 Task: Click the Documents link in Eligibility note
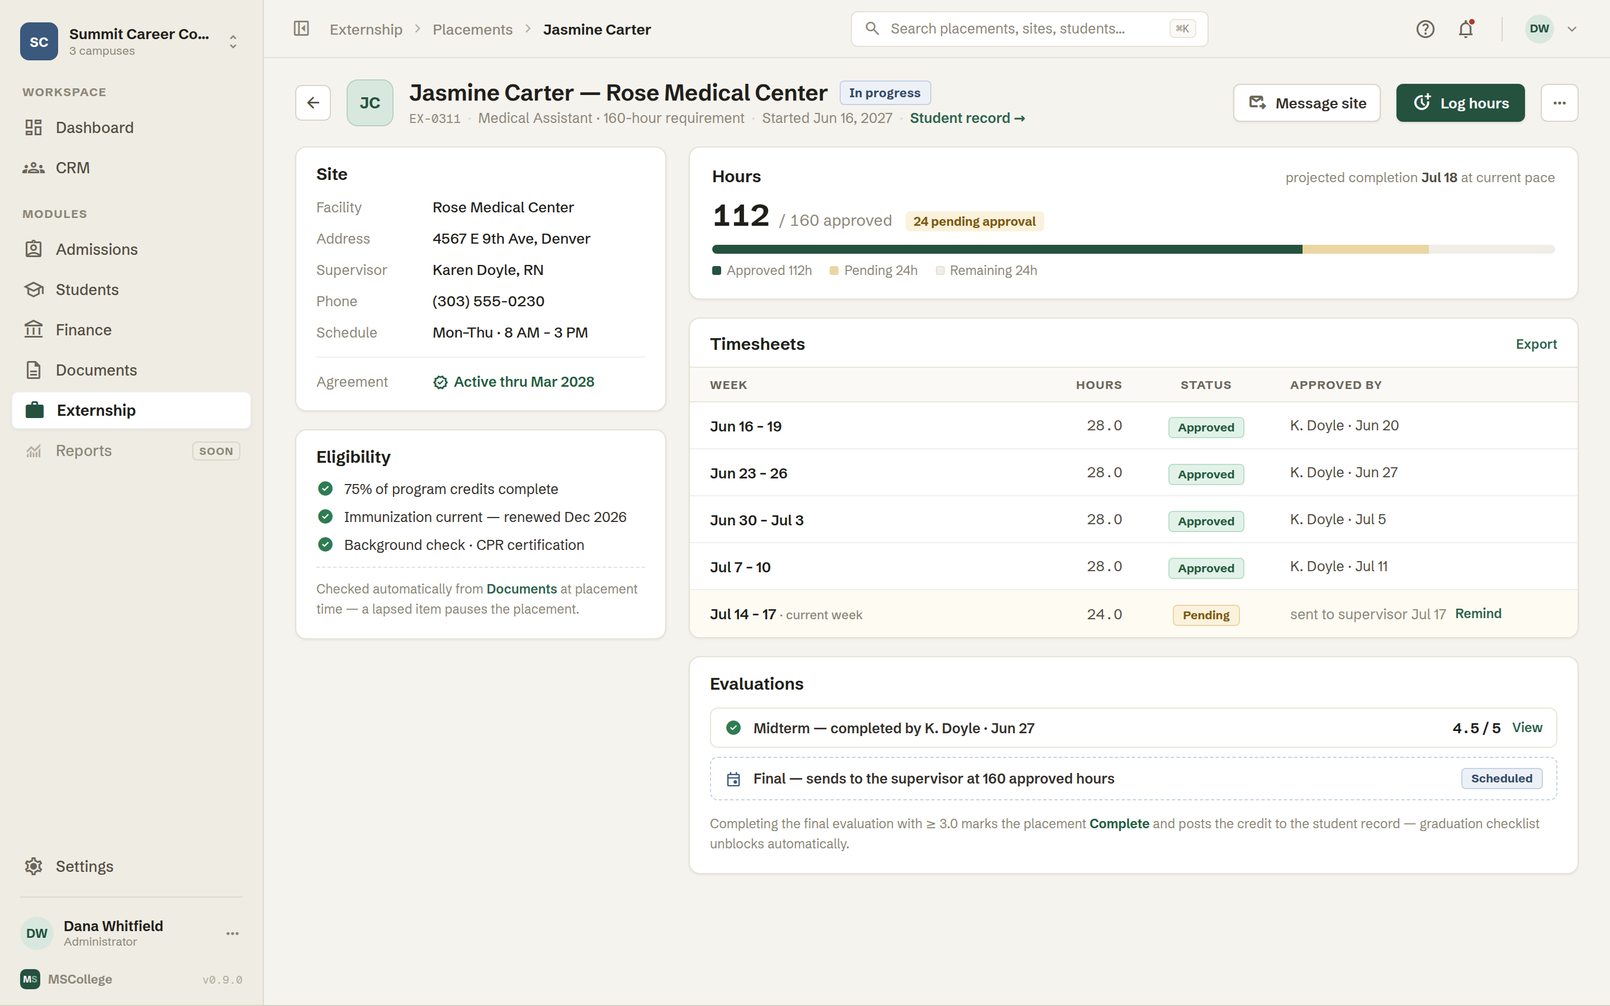point(522,589)
